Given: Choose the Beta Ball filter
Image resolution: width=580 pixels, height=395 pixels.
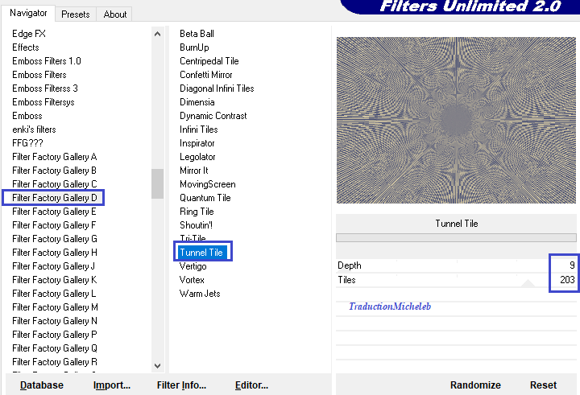Looking at the screenshot, I should tap(197, 34).
